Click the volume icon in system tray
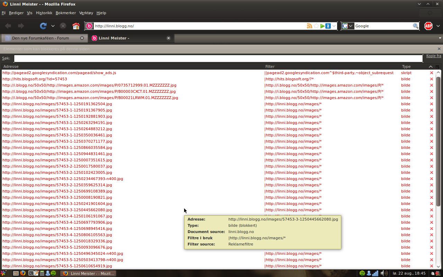This screenshot has width=443, height=277. click(384, 273)
